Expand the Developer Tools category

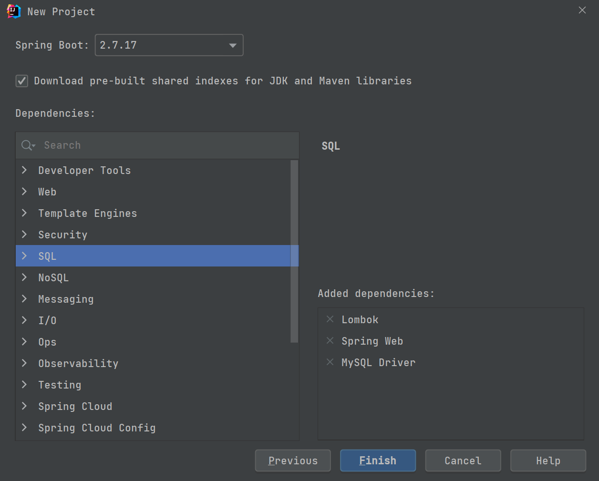pos(24,170)
